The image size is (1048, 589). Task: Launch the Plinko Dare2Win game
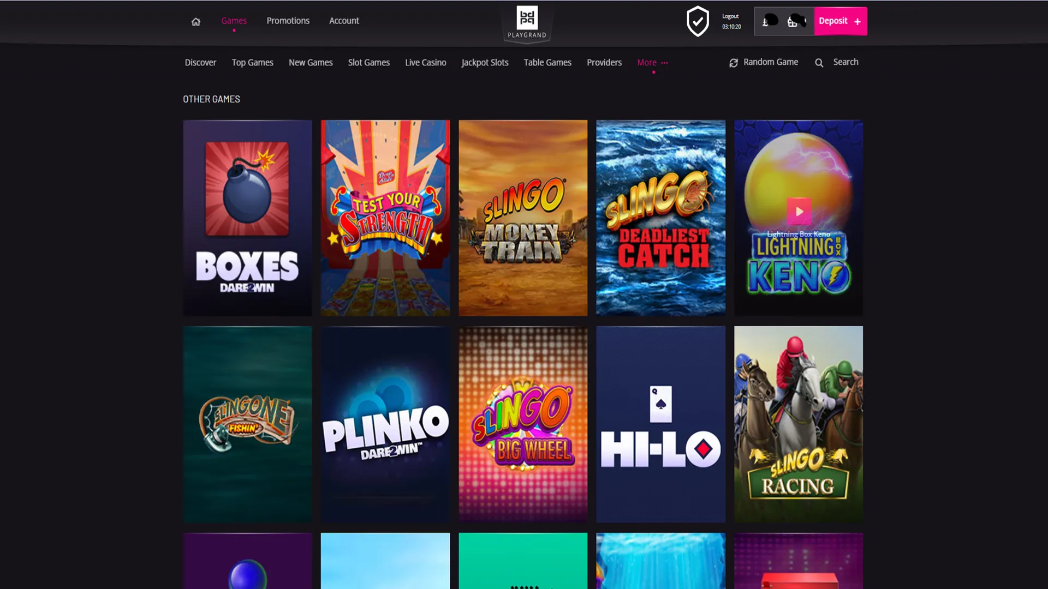[x=385, y=424]
